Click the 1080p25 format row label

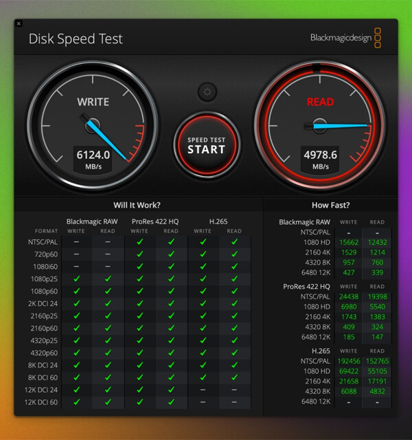[44, 279]
